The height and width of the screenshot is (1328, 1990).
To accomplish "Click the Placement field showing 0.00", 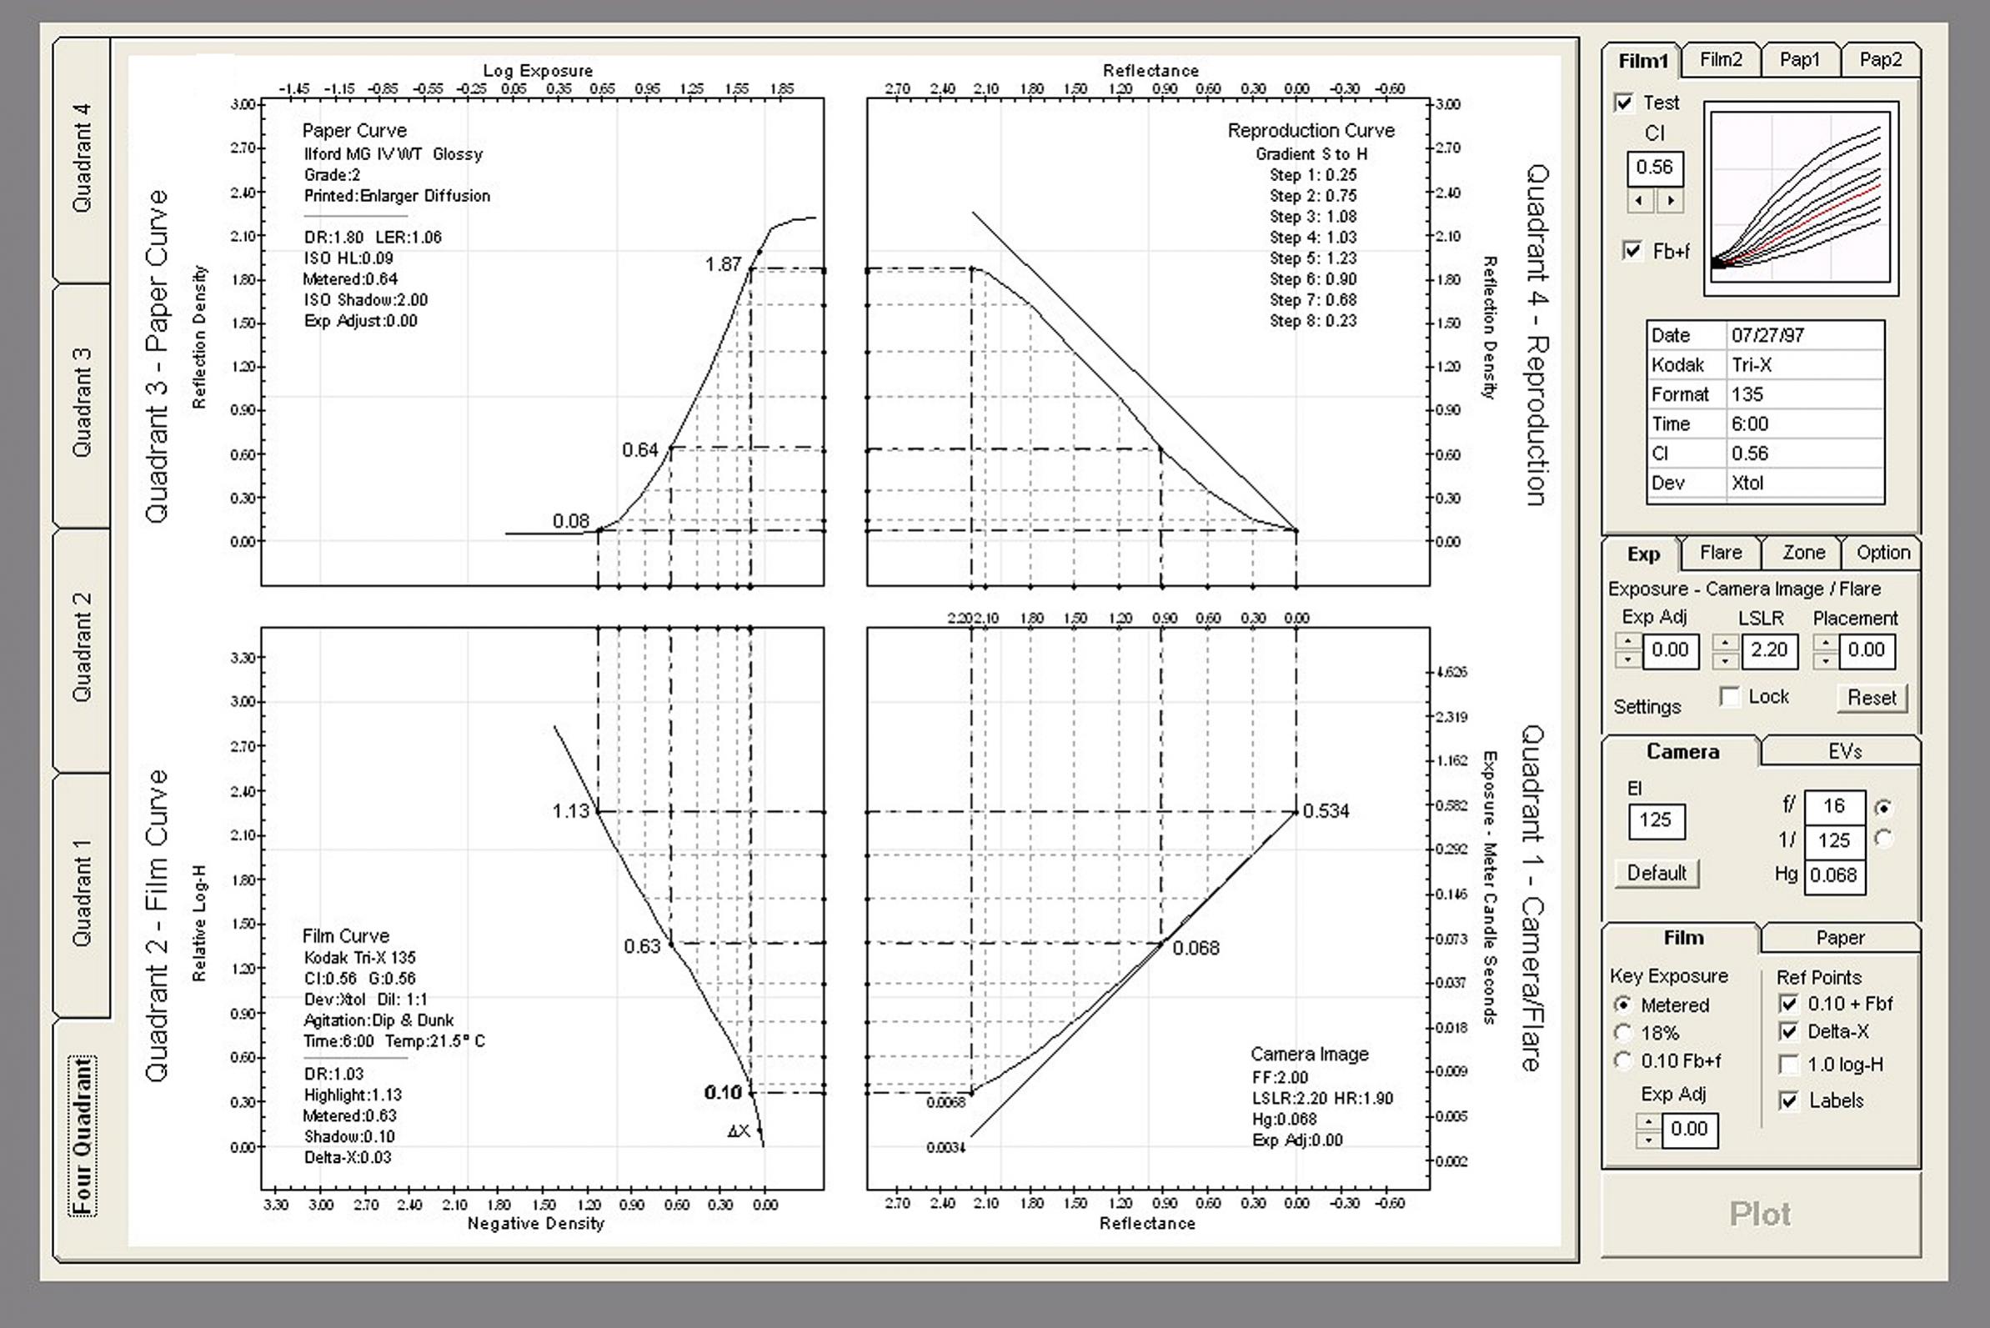I will coord(1867,650).
